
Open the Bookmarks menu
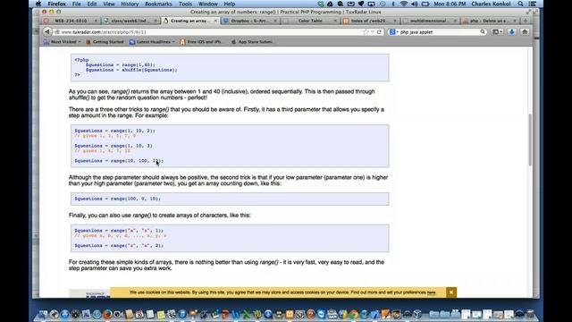(x=158, y=4)
